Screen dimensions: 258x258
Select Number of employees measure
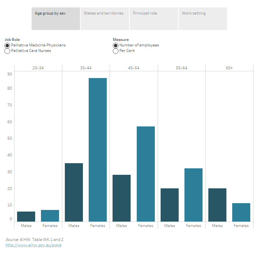116,45
